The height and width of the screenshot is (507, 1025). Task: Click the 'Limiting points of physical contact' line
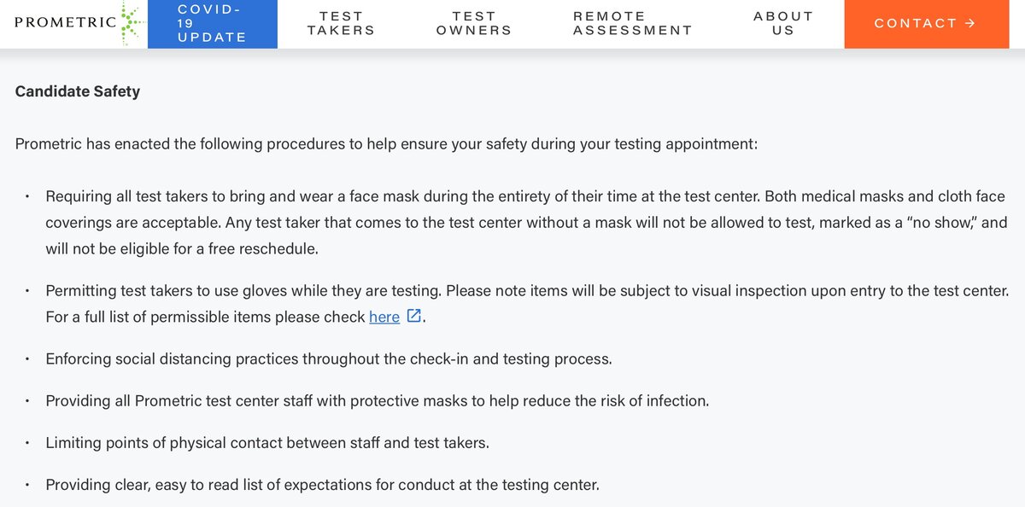[x=267, y=443]
